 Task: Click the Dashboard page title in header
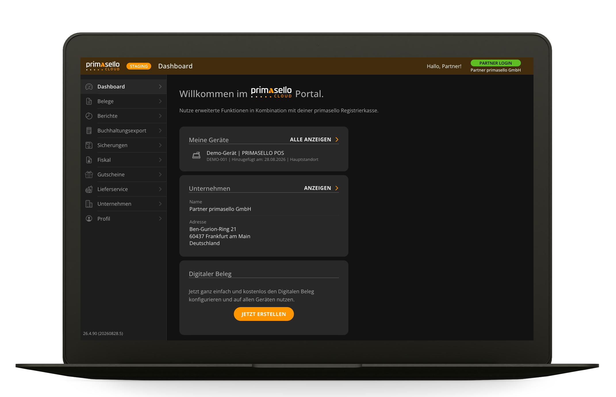(175, 66)
